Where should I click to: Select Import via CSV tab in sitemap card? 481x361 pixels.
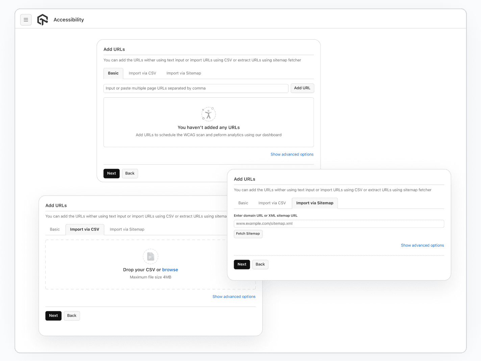[x=272, y=203]
